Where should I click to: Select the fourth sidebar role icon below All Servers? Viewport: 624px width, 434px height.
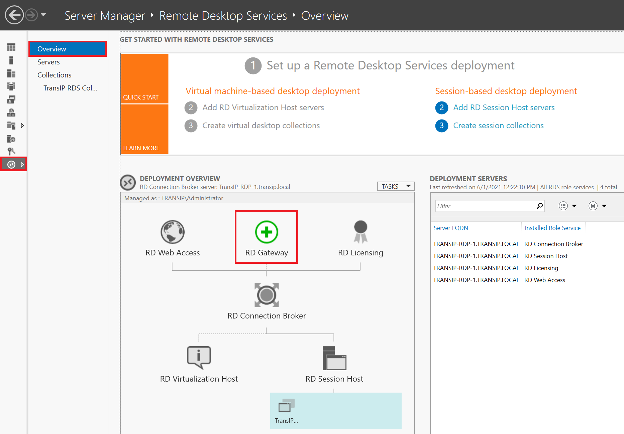(x=11, y=86)
